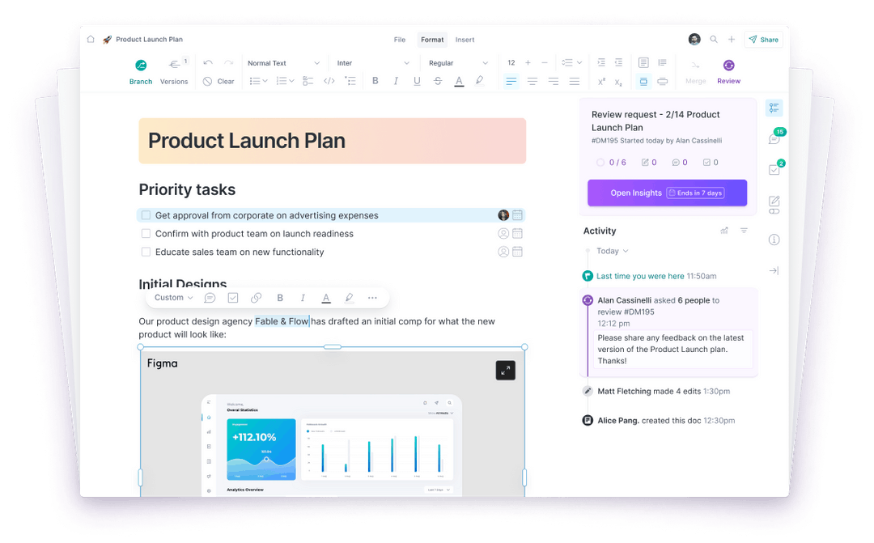Open comments panel with 15 badge
The image size is (874, 543).
coord(774,138)
